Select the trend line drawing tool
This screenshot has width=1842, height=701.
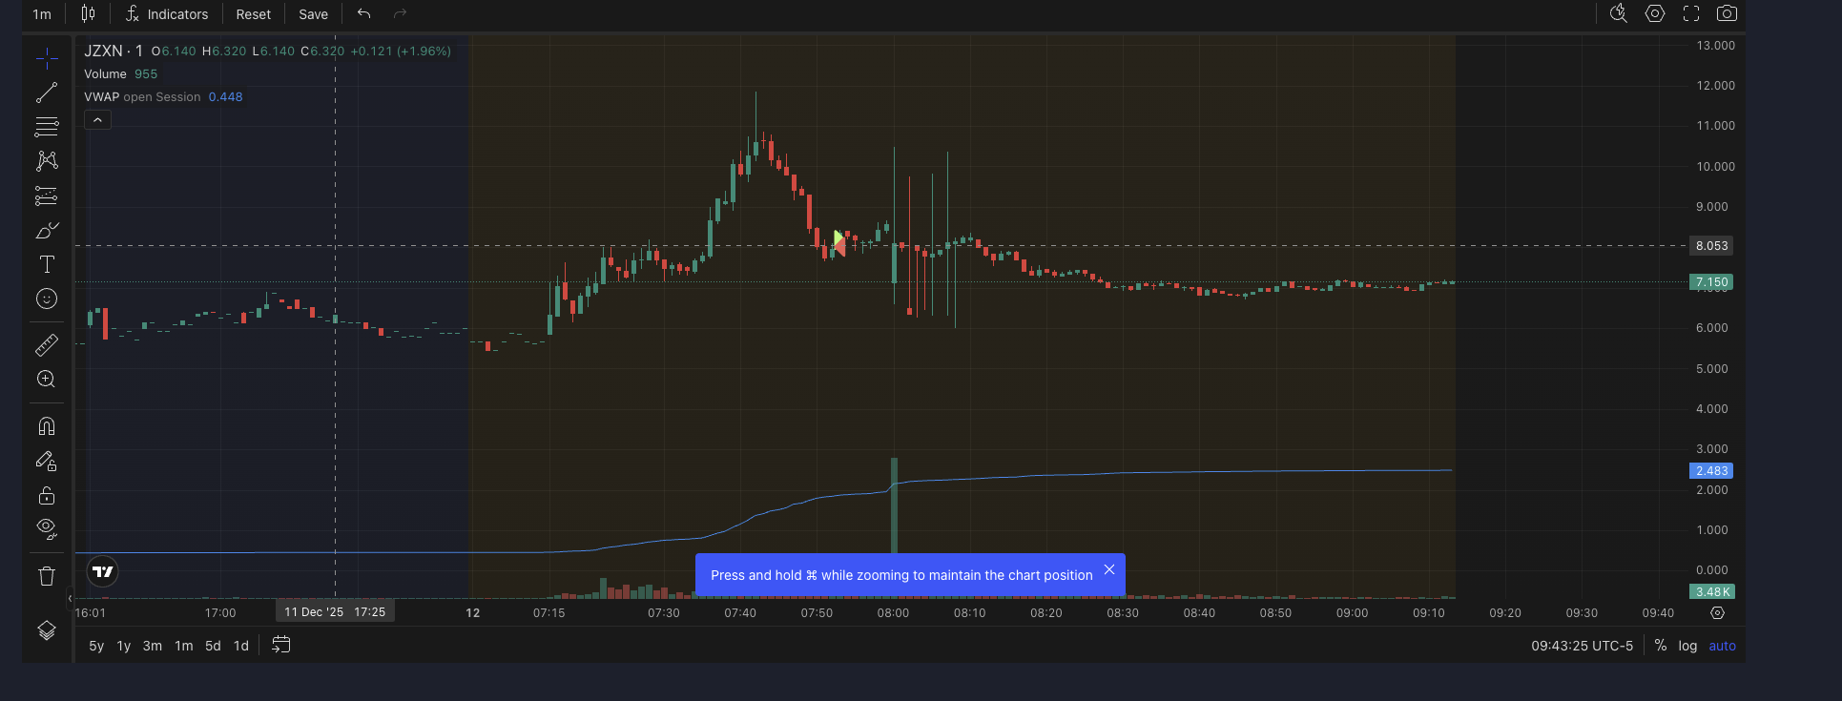[47, 93]
